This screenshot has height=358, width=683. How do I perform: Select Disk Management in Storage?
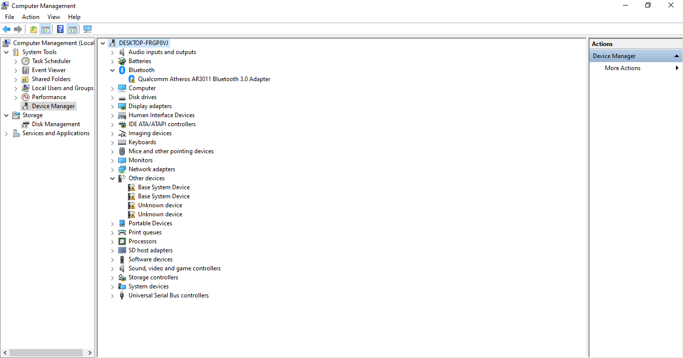coord(56,124)
